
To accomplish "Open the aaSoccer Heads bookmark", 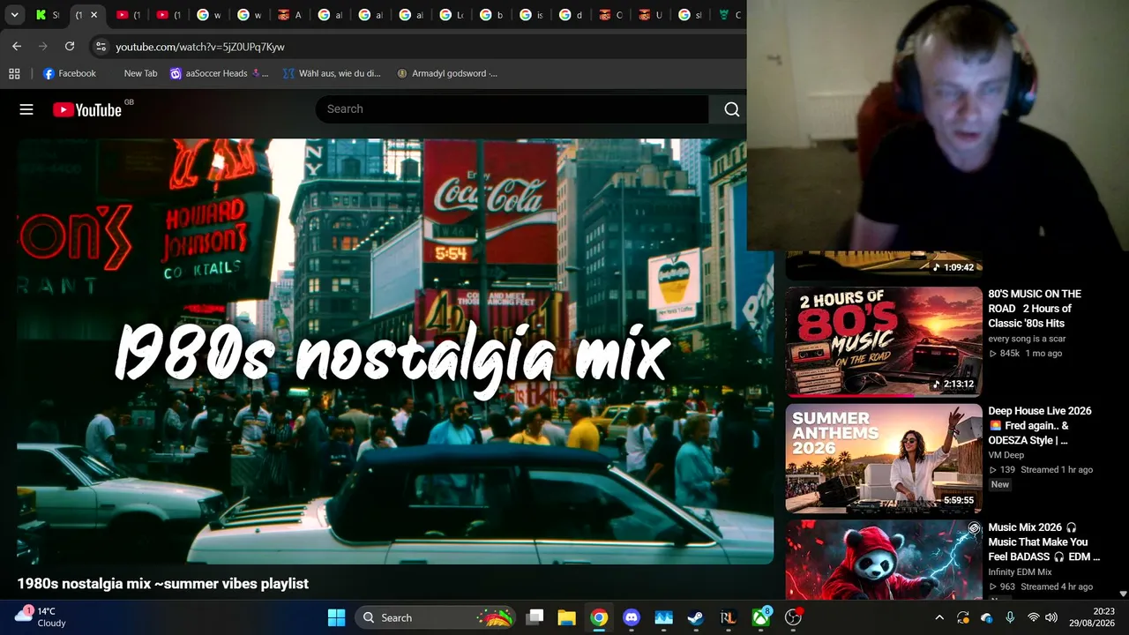I will click(219, 73).
